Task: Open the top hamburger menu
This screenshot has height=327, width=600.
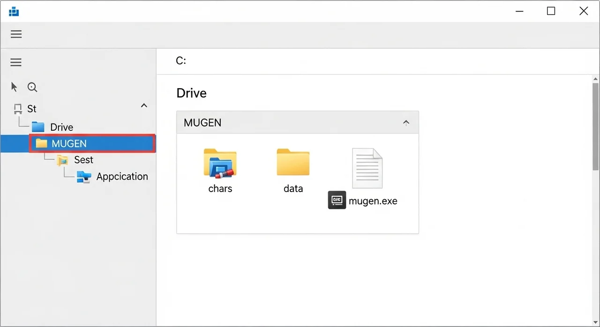Action: (16, 34)
